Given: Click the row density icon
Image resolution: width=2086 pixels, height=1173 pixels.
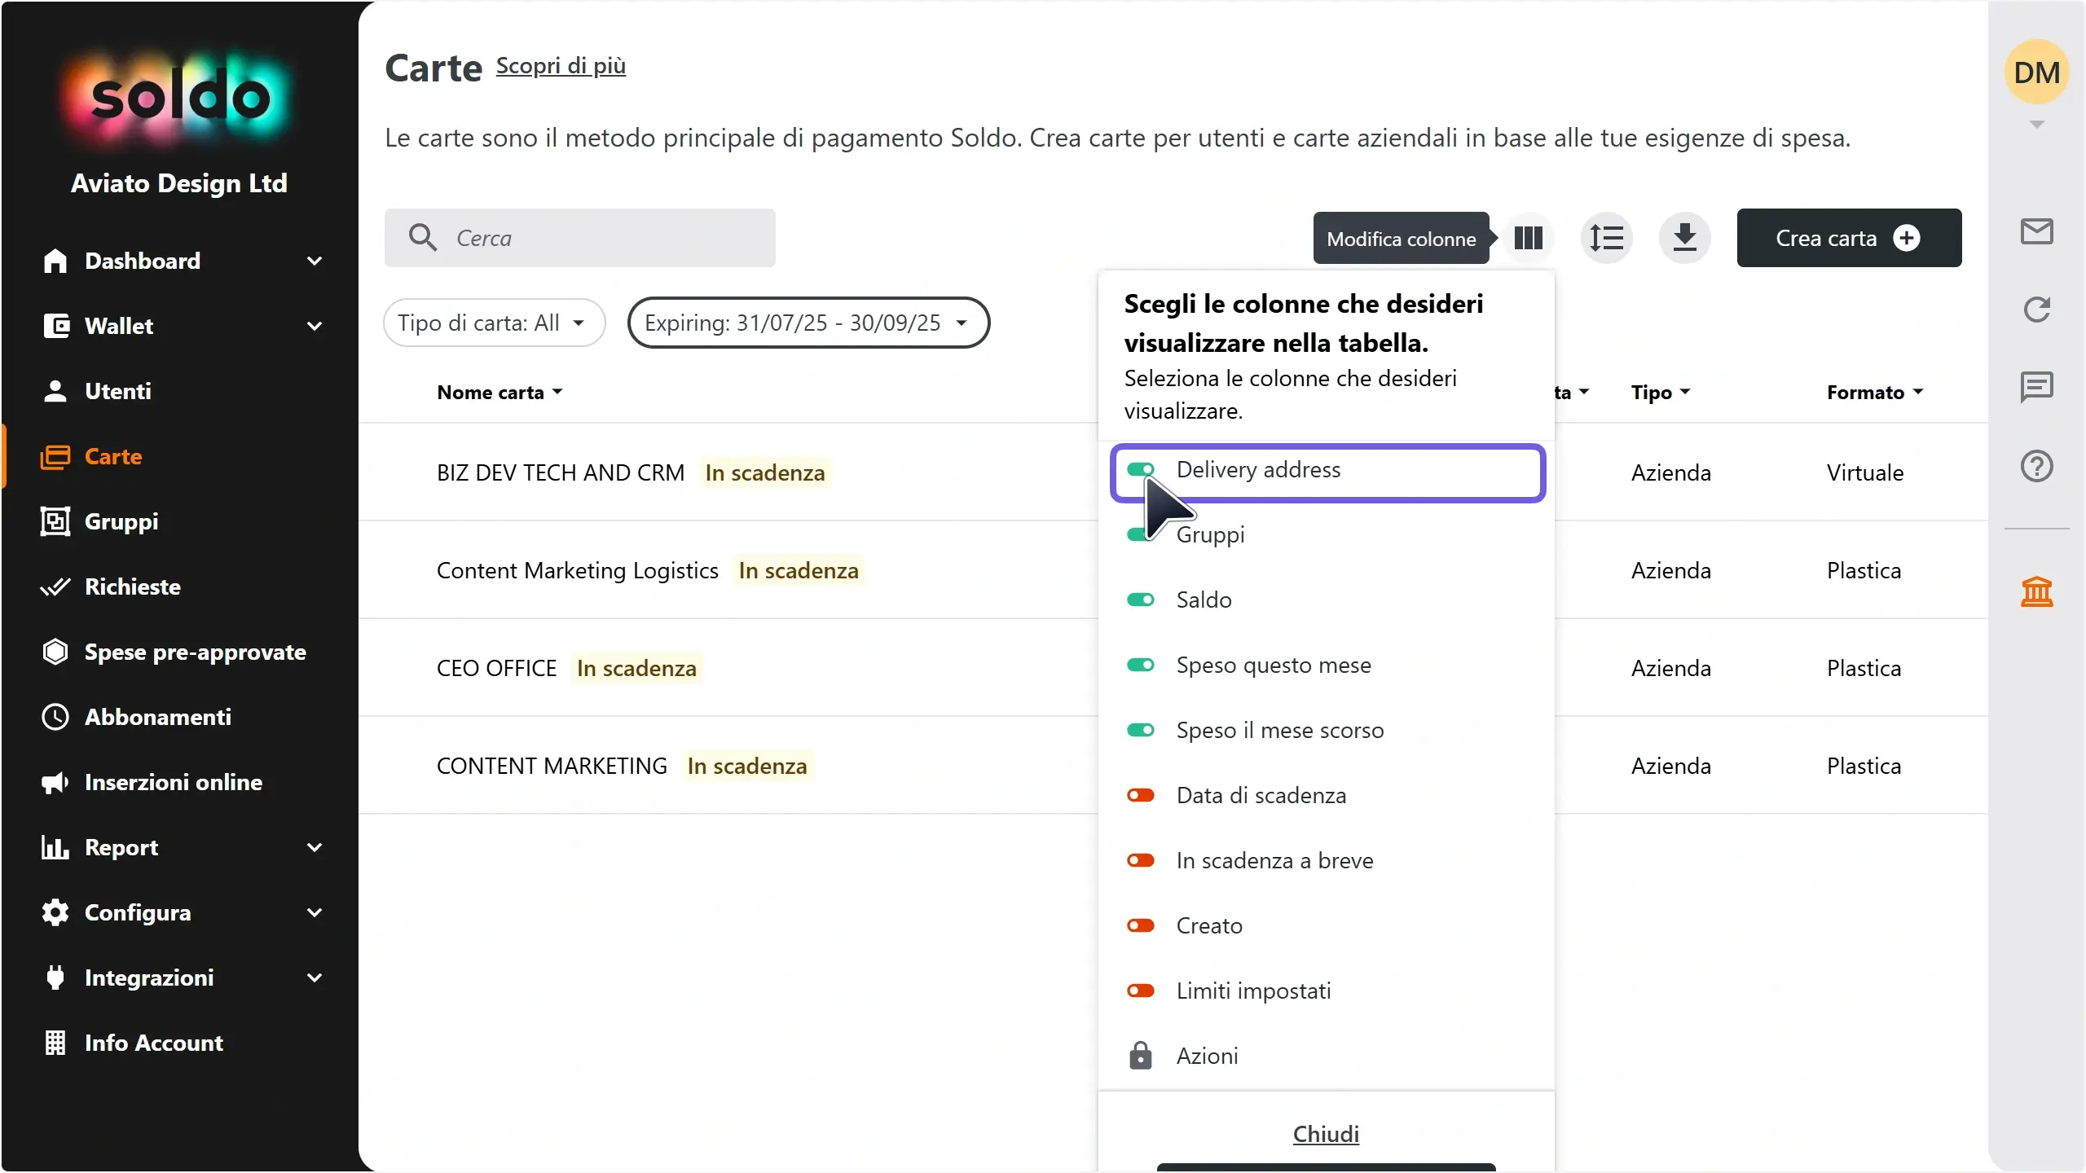Looking at the screenshot, I should point(1606,238).
